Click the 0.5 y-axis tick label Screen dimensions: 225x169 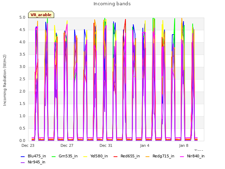pos(22,128)
